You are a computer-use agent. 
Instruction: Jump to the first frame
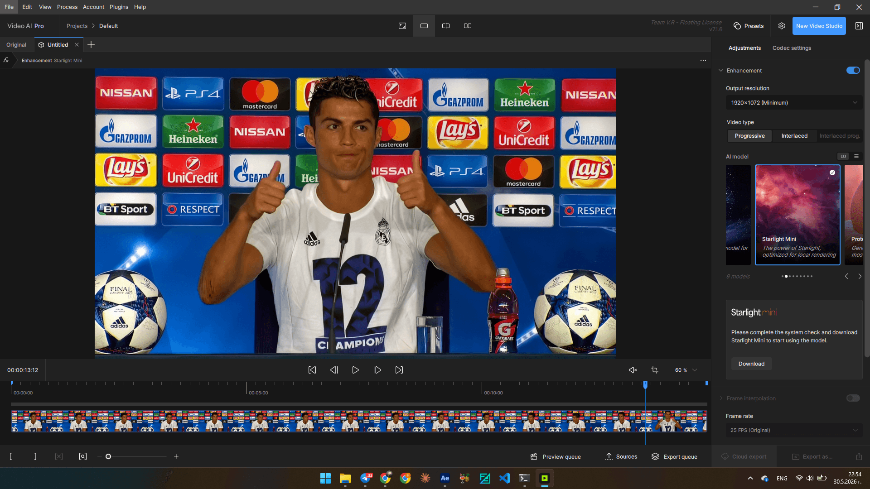pos(312,370)
